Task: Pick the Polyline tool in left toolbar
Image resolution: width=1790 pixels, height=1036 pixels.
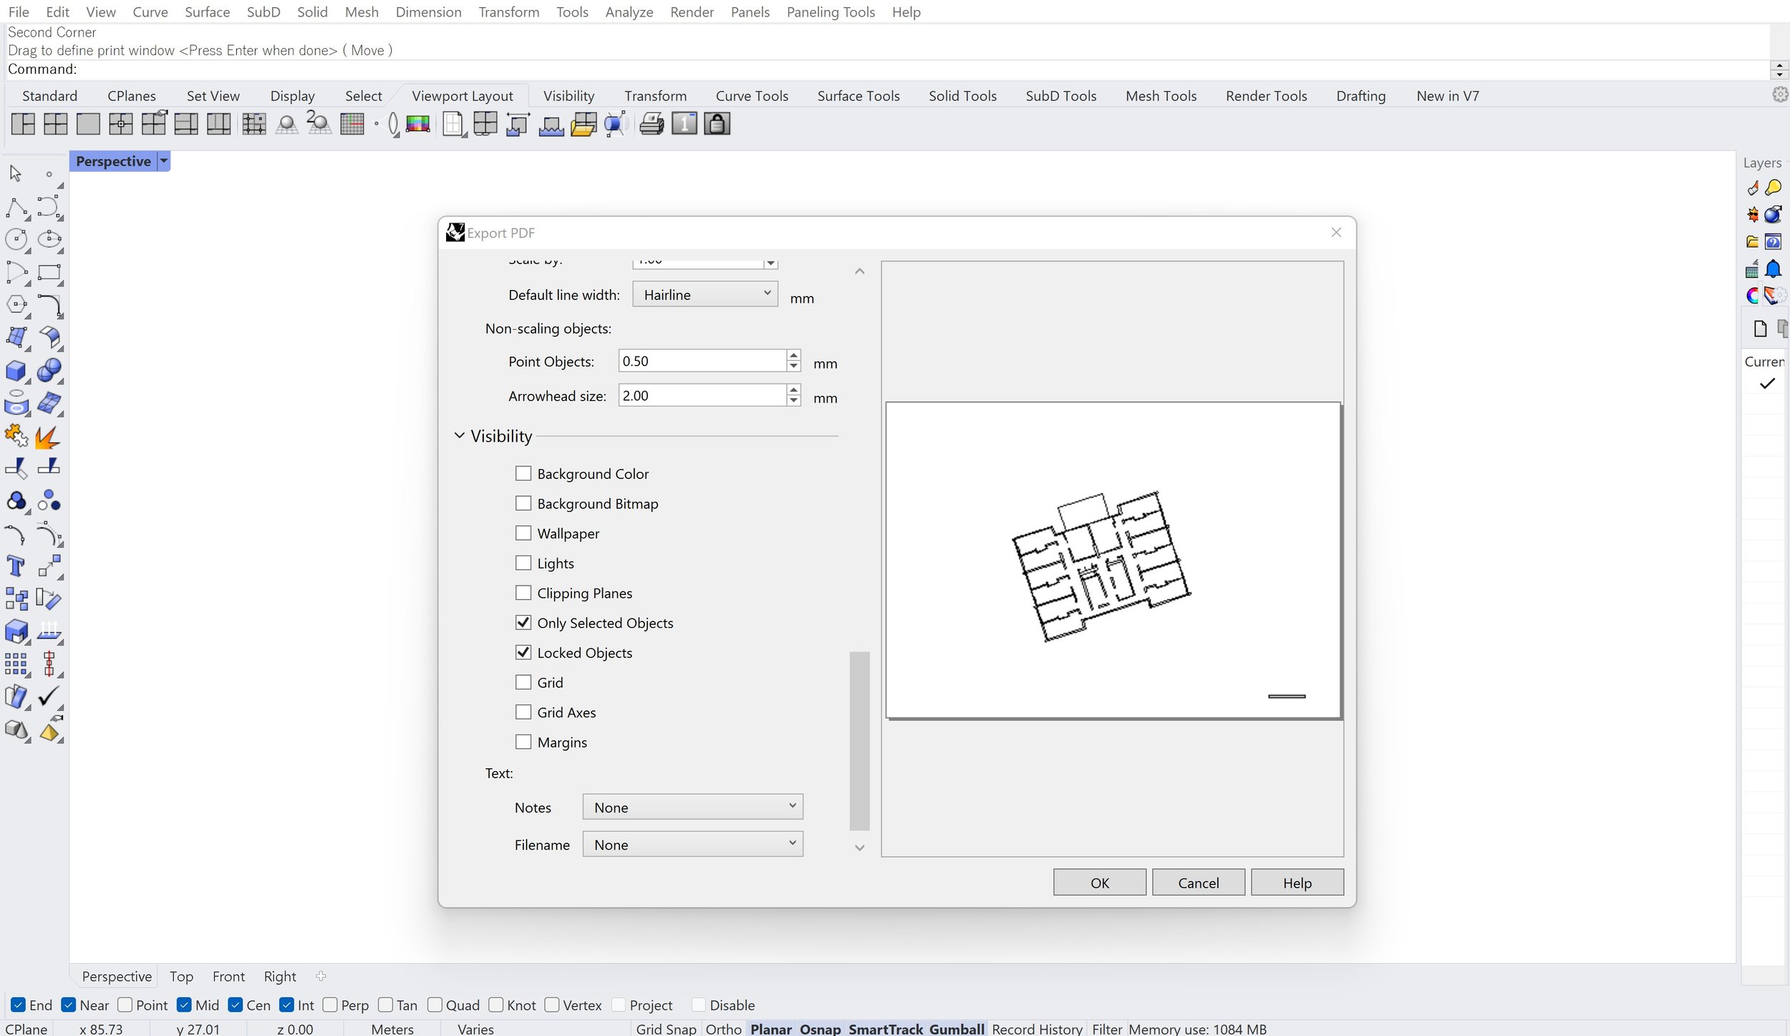Action: click(x=16, y=208)
